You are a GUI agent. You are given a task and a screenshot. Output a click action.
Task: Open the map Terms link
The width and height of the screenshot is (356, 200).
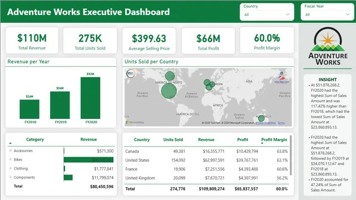tap(281, 123)
